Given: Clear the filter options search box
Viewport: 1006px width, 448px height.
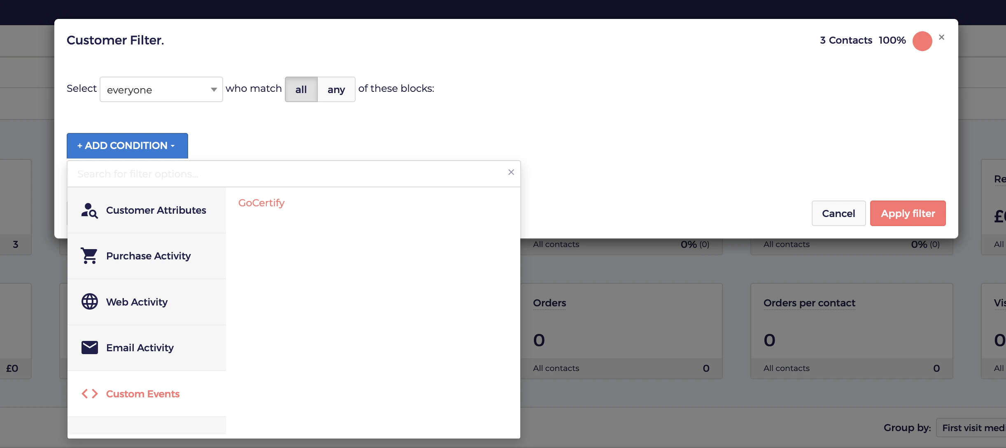Looking at the screenshot, I should [511, 172].
